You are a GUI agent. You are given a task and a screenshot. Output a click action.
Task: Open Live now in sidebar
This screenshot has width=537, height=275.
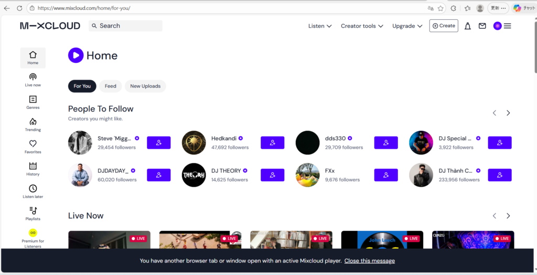pos(33,80)
